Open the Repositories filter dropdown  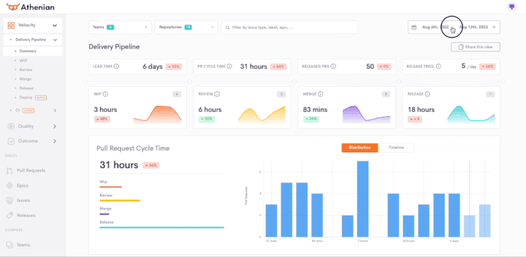186,27
